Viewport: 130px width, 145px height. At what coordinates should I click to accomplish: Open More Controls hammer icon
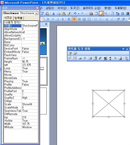pos(127,58)
